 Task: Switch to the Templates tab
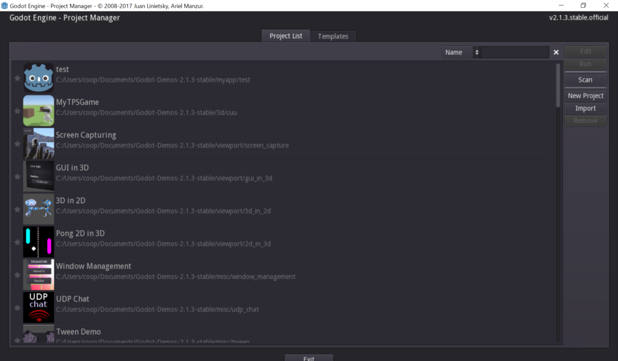click(333, 36)
